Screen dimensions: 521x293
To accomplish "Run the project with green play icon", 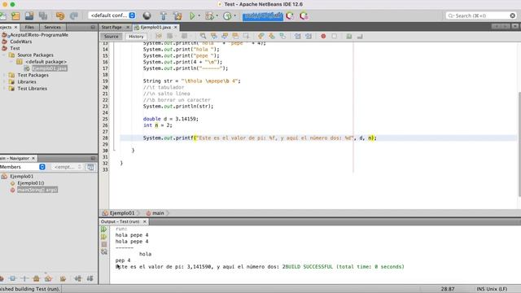I will click(192, 15).
